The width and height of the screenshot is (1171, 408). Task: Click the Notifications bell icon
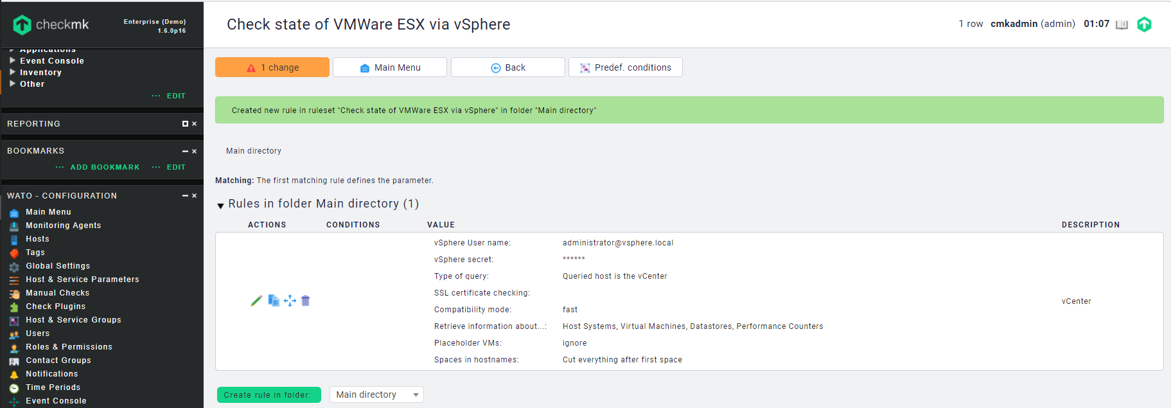(14, 375)
